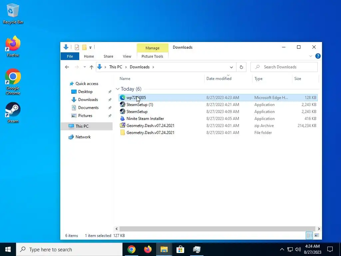
Task: Go up one folder level
Action: point(91,67)
